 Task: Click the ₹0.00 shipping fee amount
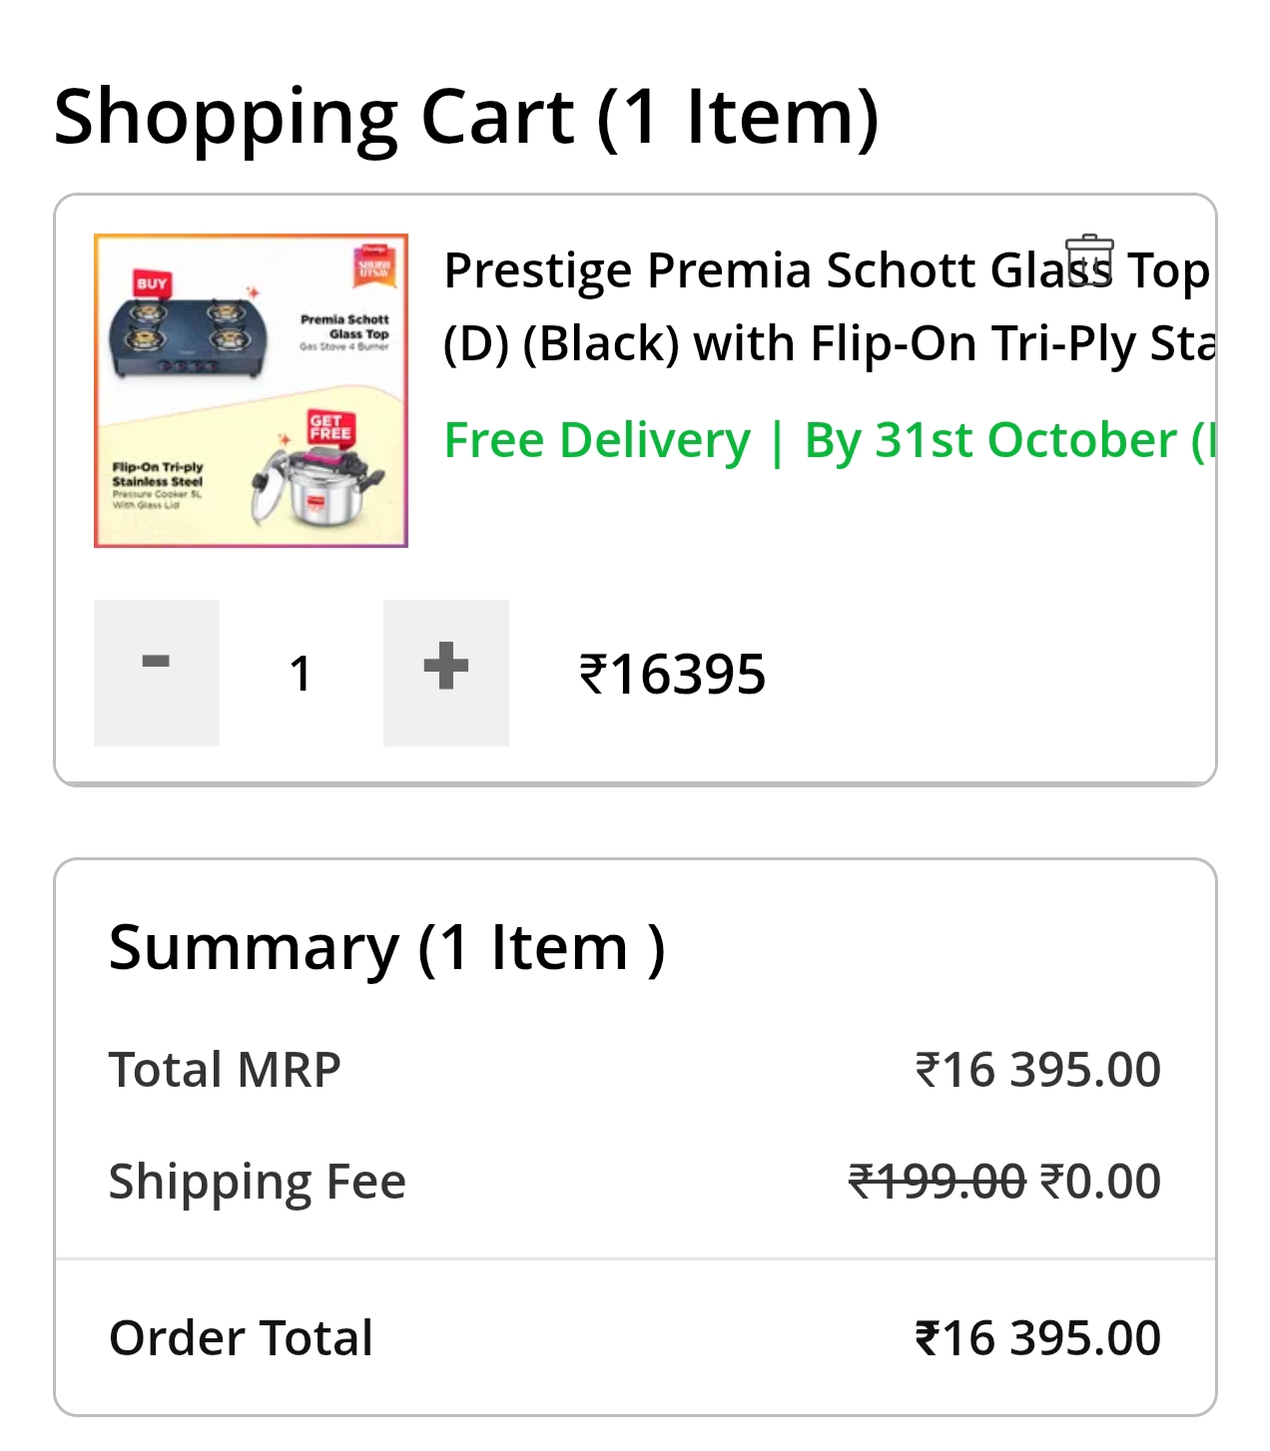point(1100,1182)
